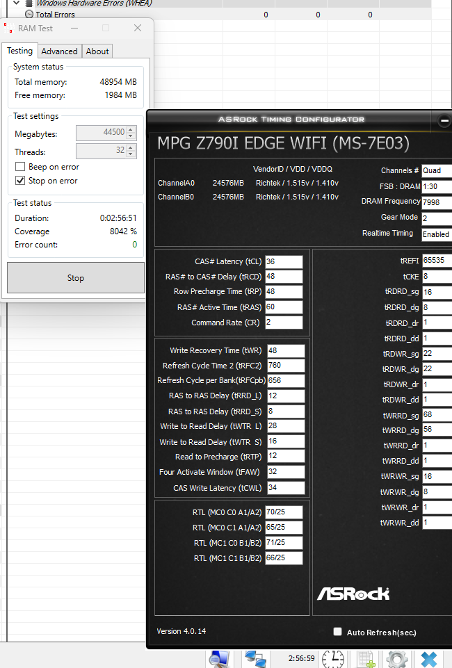
Task: Click the tRFCpb field showing 656
Action: tap(286, 380)
